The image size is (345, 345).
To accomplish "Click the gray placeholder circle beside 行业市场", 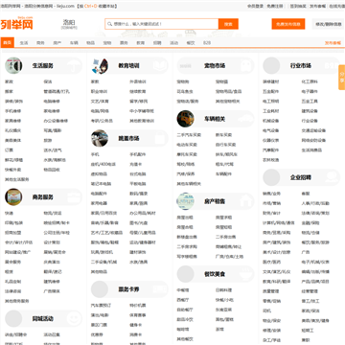I will 271,65.
